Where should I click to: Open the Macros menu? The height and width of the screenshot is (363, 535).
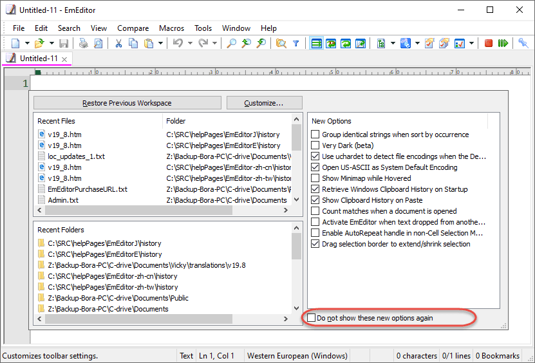tap(171, 28)
